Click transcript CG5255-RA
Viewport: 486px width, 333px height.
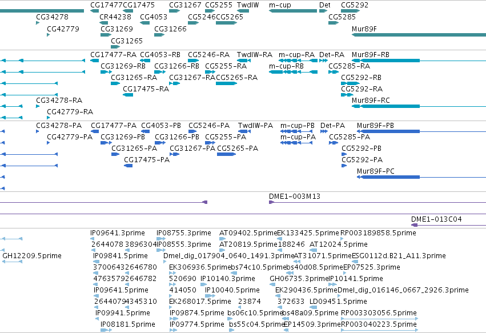coord(226,66)
